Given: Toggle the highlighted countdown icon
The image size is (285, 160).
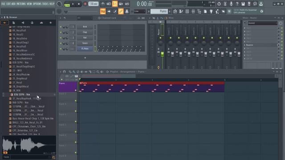Looking at the screenshot, I should click(115, 4).
